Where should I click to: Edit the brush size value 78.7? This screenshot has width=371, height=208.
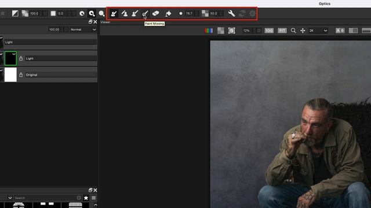[x=189, y=13]
